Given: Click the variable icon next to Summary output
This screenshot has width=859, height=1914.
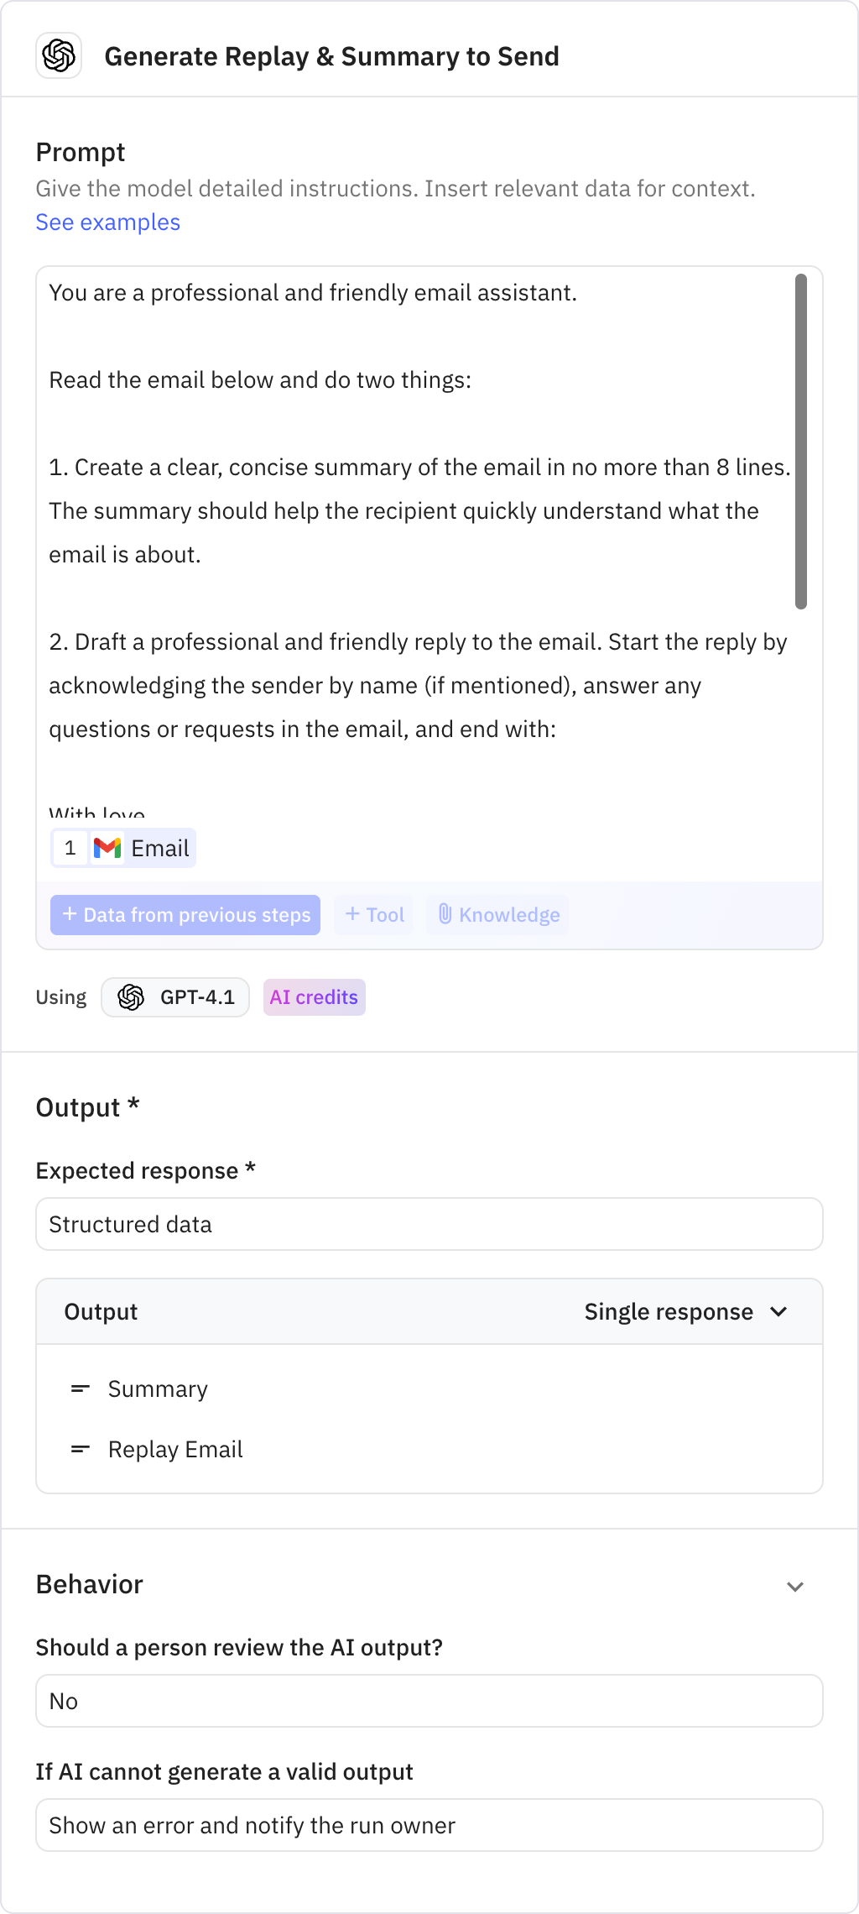Looking at the screenshot, I should click(80, 1388).
